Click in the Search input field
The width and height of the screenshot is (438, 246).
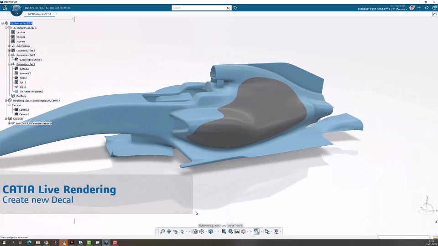(199, 8)
